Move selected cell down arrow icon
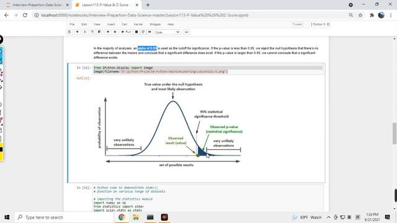The width and height of the screenshot is (397, 223). pyautogui.click(x=115, y=32)
